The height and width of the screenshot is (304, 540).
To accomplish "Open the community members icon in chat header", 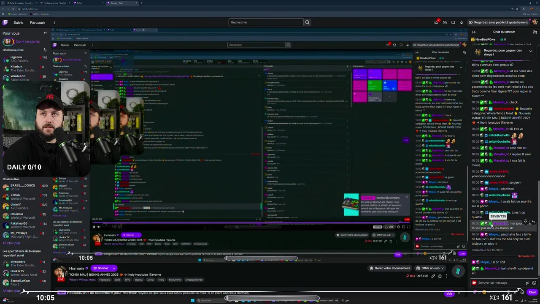I will pyautogui.click(x=535, y=32).
